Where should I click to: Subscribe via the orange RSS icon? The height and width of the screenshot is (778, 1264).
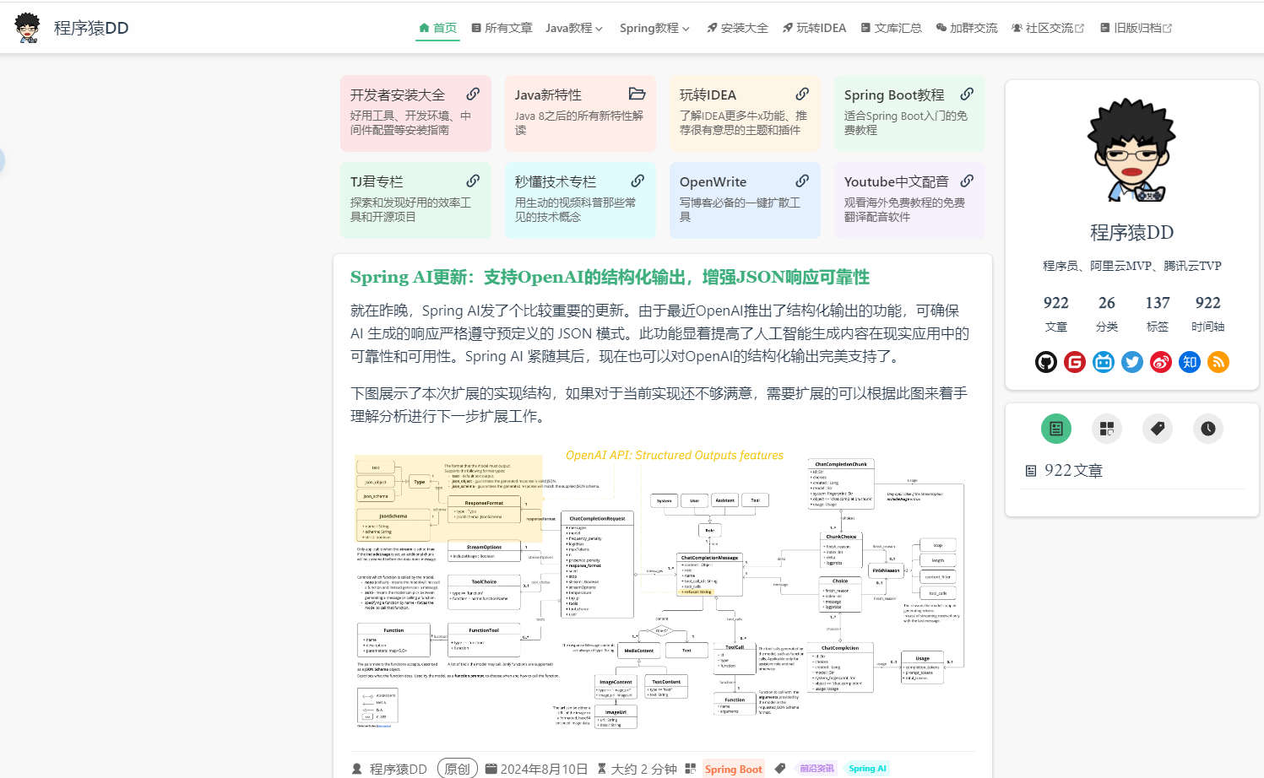click(1218, 362)
